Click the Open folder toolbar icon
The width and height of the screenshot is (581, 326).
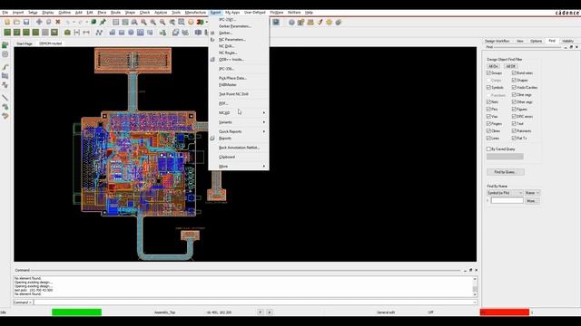(x=16, y=22)
